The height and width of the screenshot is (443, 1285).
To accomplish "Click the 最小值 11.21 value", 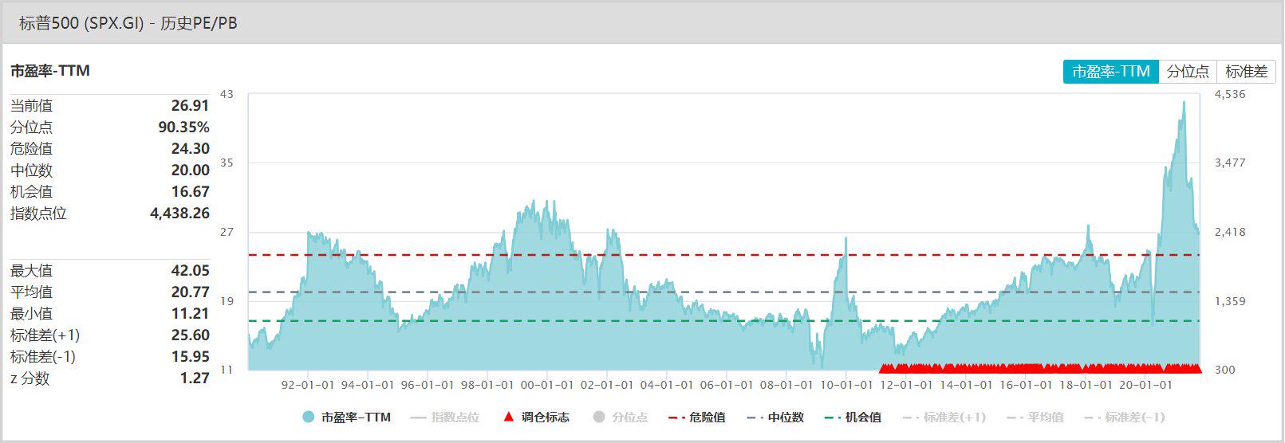I will click(190, 313).
